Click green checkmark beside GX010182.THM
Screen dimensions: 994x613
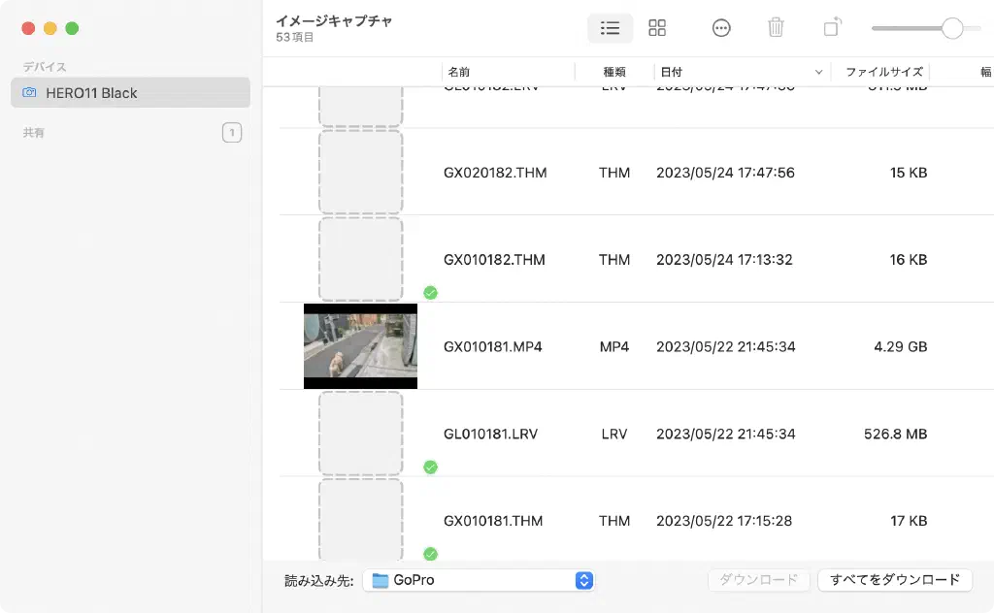tap(430, 293)
